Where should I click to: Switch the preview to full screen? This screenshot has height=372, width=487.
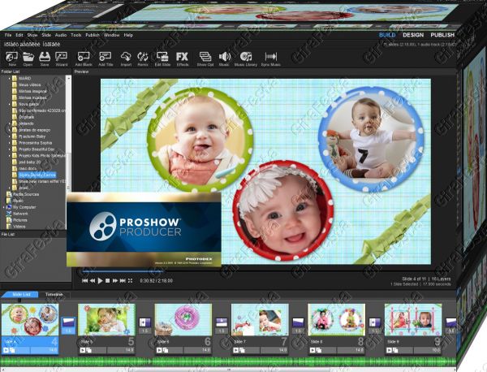[130, 281]
